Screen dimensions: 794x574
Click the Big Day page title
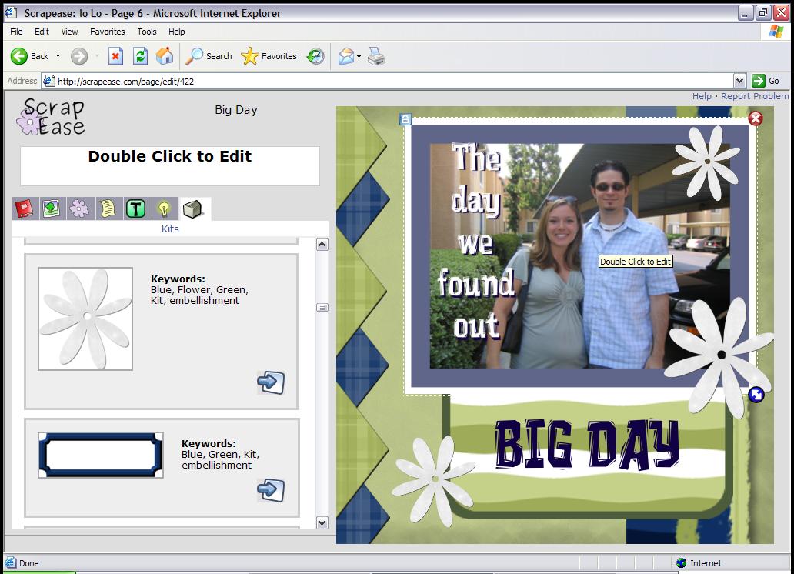point(236,110)
